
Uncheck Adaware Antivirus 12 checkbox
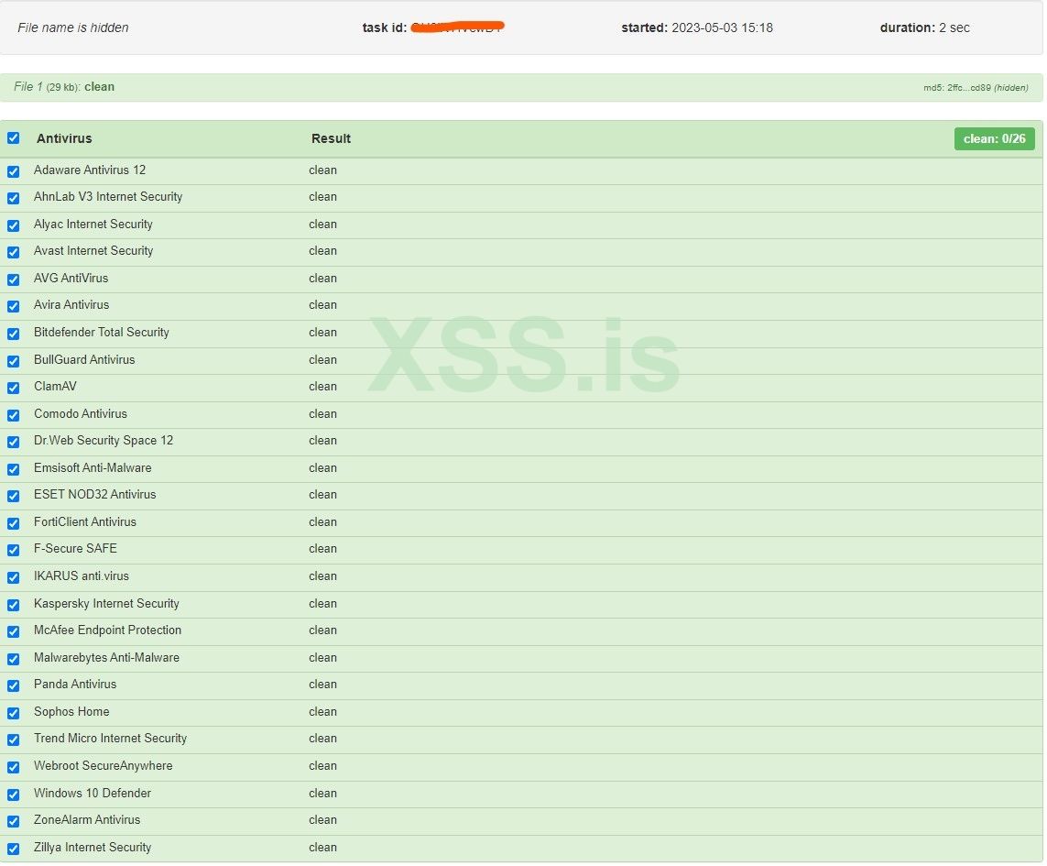coord(14,171)
